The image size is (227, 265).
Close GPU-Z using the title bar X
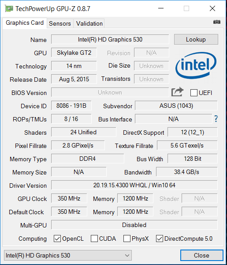(x=212, y=8)
